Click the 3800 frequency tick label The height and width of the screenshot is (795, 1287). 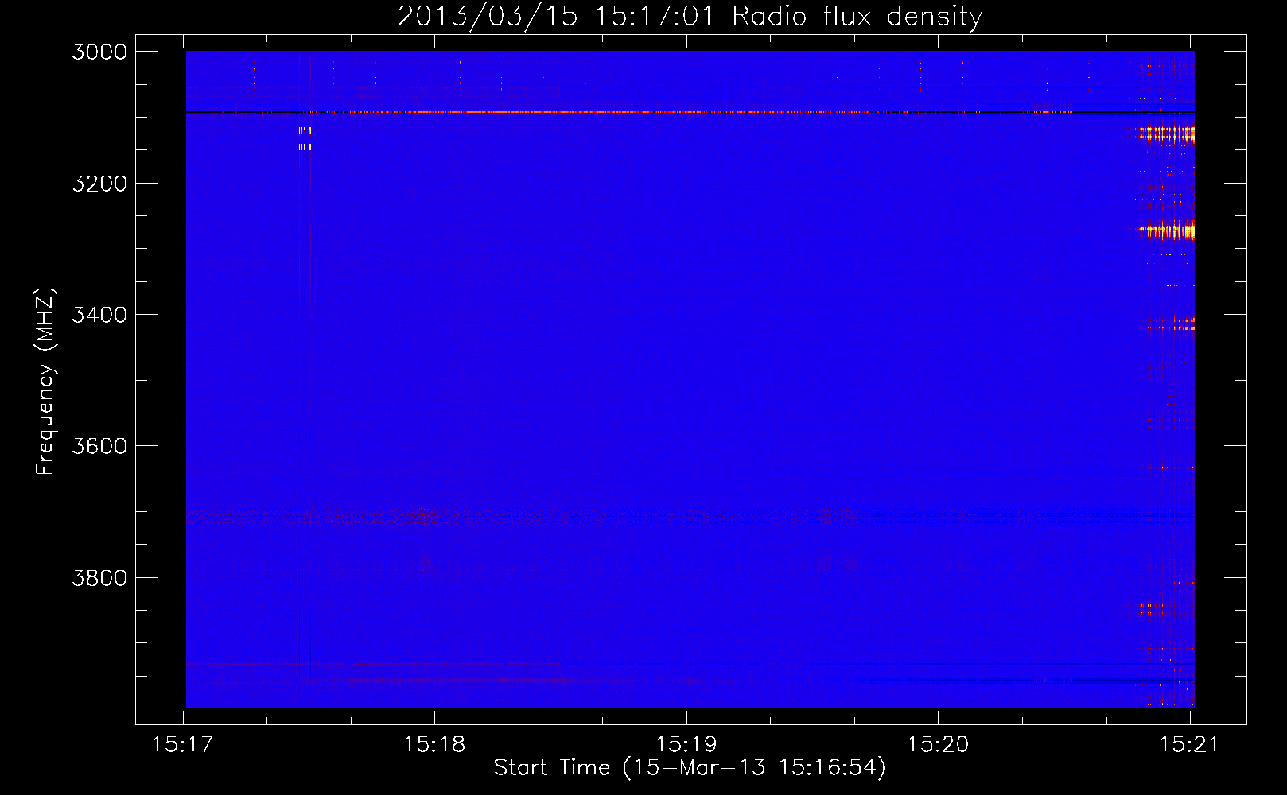[99, 577]
